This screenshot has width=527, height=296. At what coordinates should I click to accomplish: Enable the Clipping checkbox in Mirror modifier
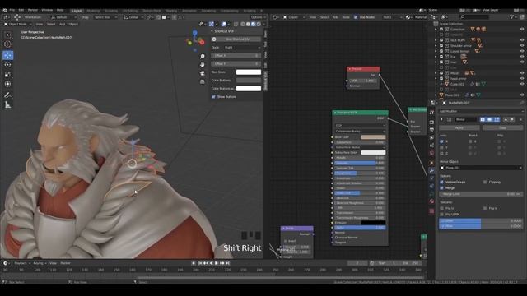point(485,182)
